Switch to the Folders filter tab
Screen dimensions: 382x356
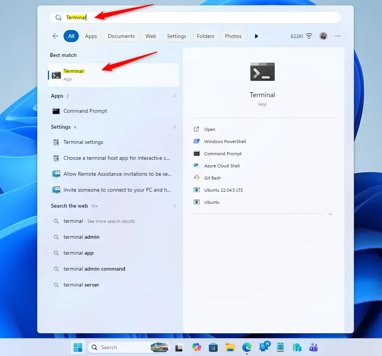(205, 36)
